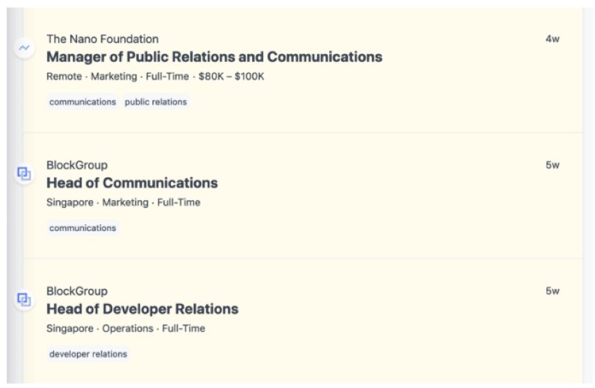Click 5w age on Head of Communications
The image size is (595, 388).
[552, 165]
